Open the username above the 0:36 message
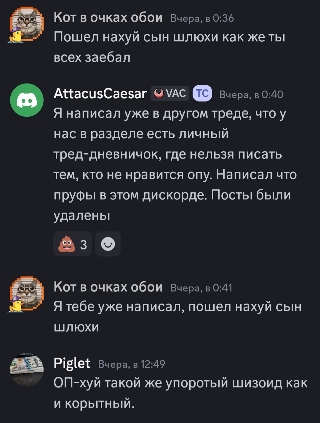 coord(108,18)
